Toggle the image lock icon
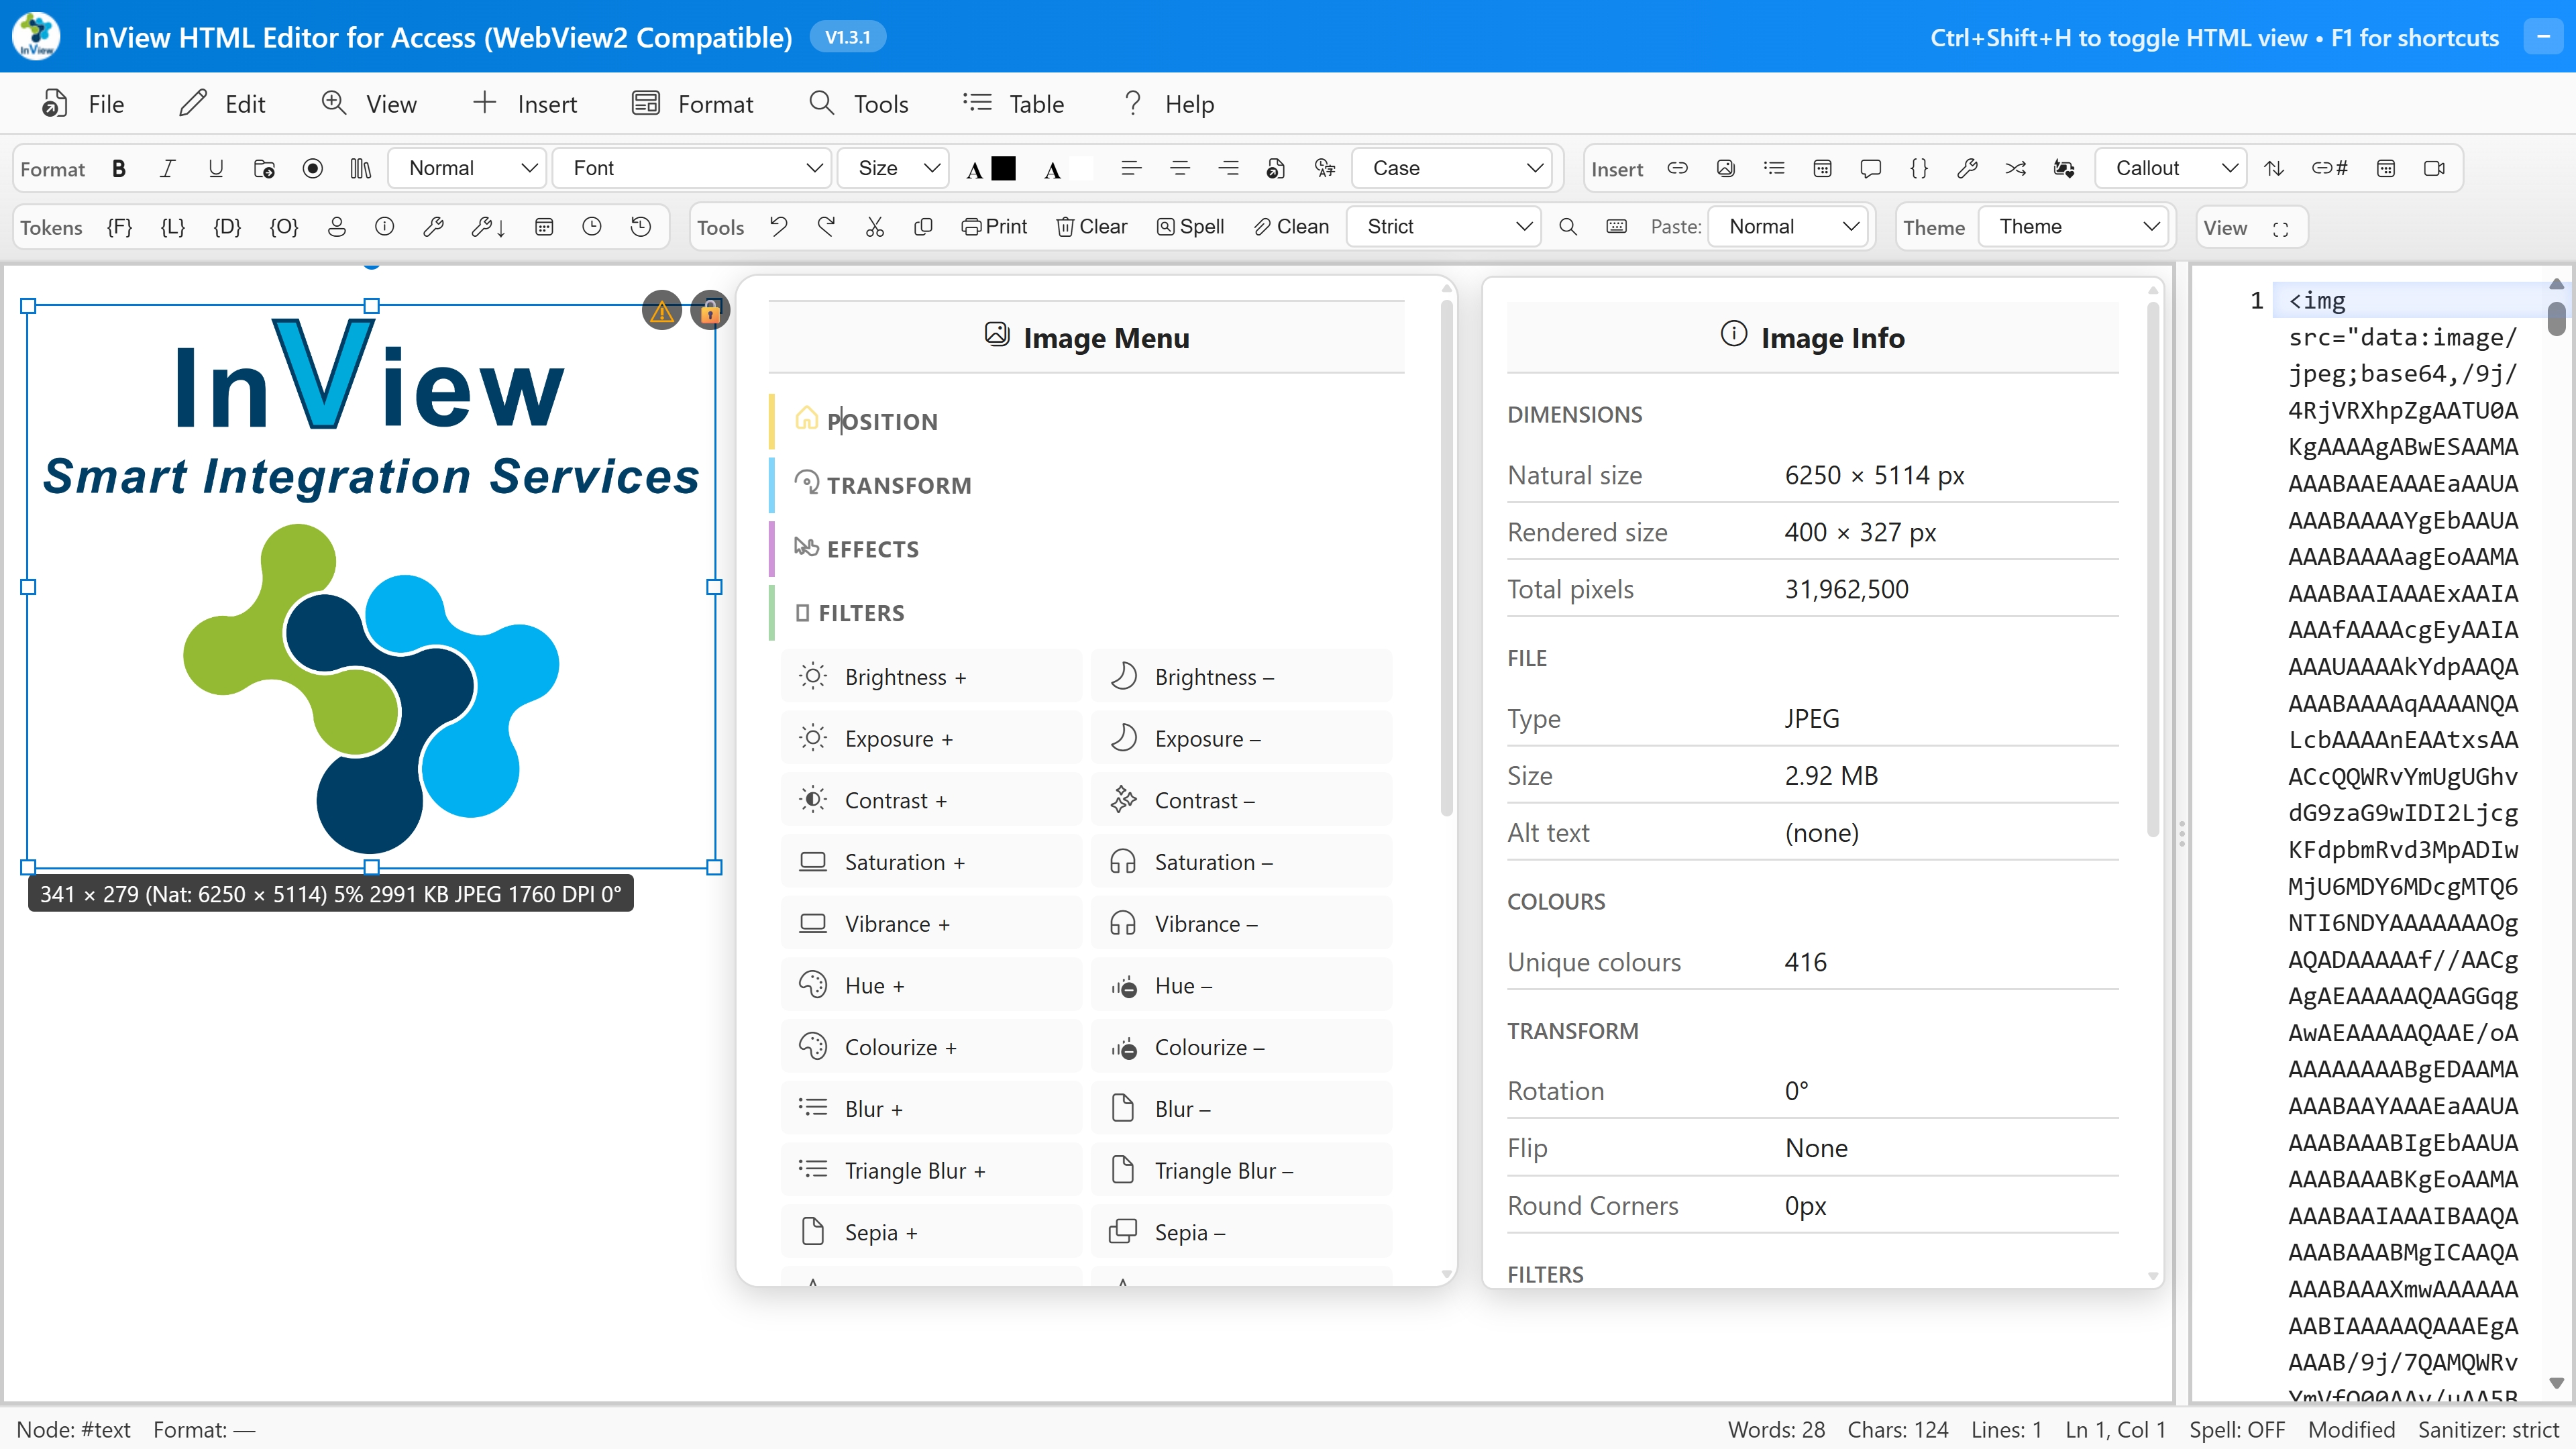The image size is (2576, 1449). point(710,311)
